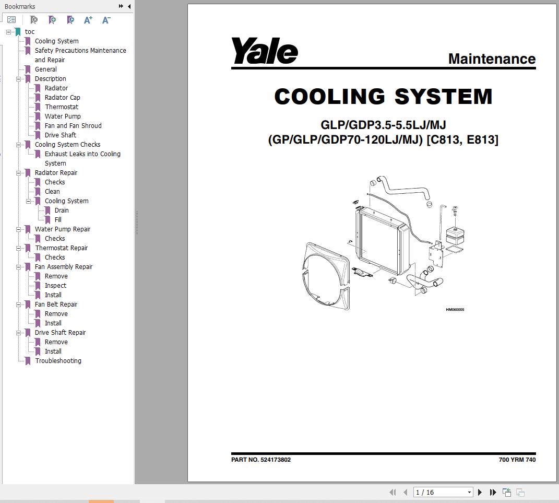
Task: Open Install under Fan Belt Repair
Action: [53, 323]
